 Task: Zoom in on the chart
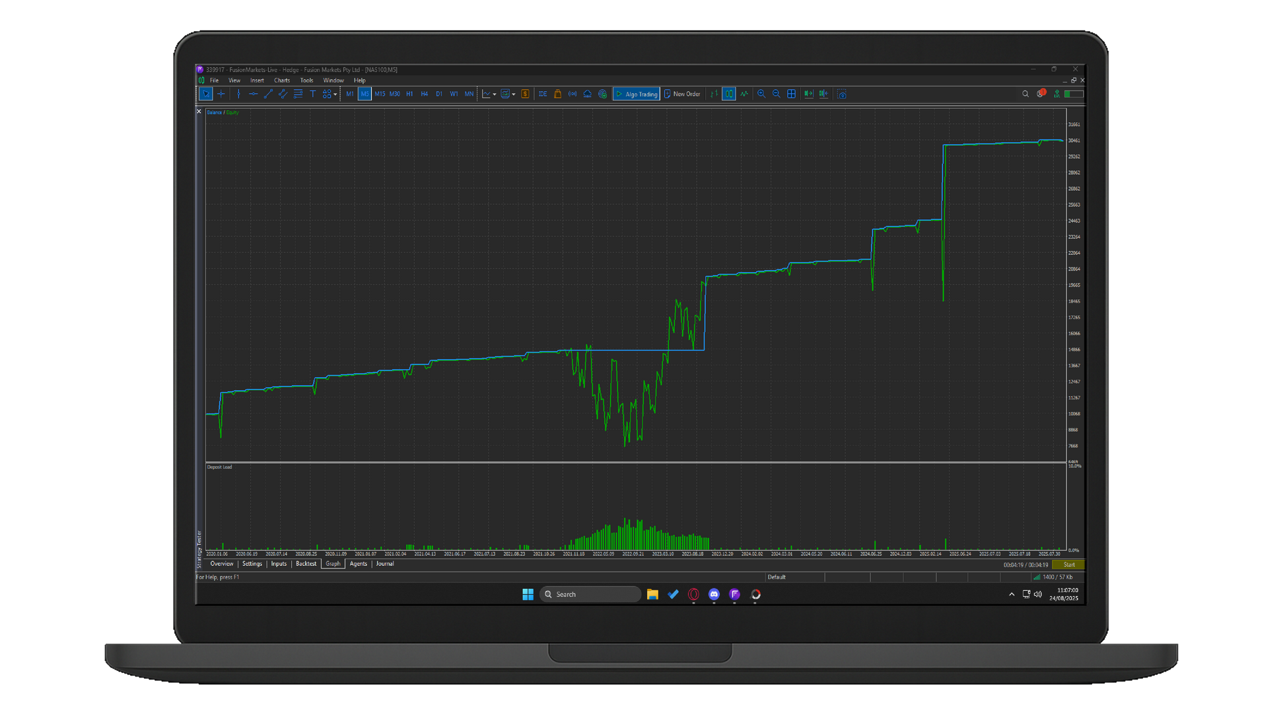point(761,94)
